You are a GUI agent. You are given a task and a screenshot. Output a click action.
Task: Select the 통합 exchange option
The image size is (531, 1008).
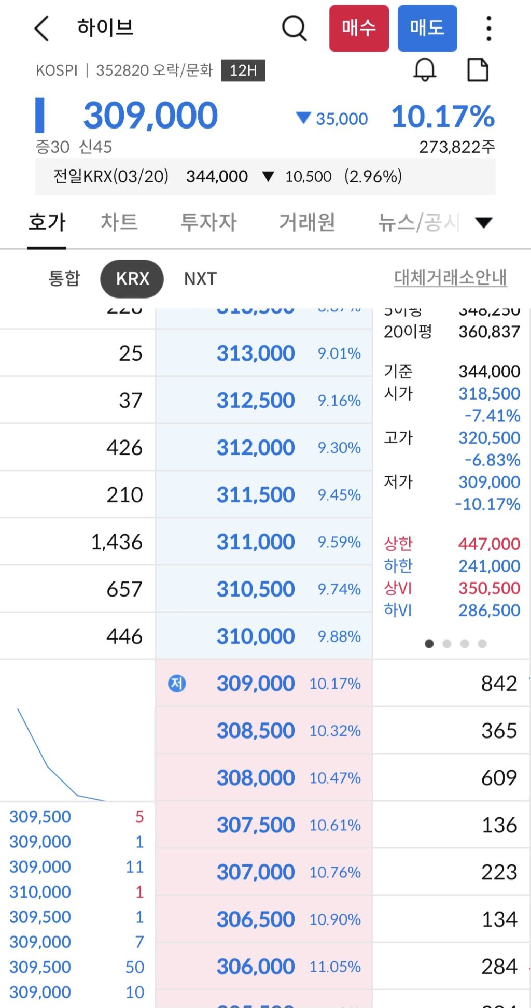[64, 279]
